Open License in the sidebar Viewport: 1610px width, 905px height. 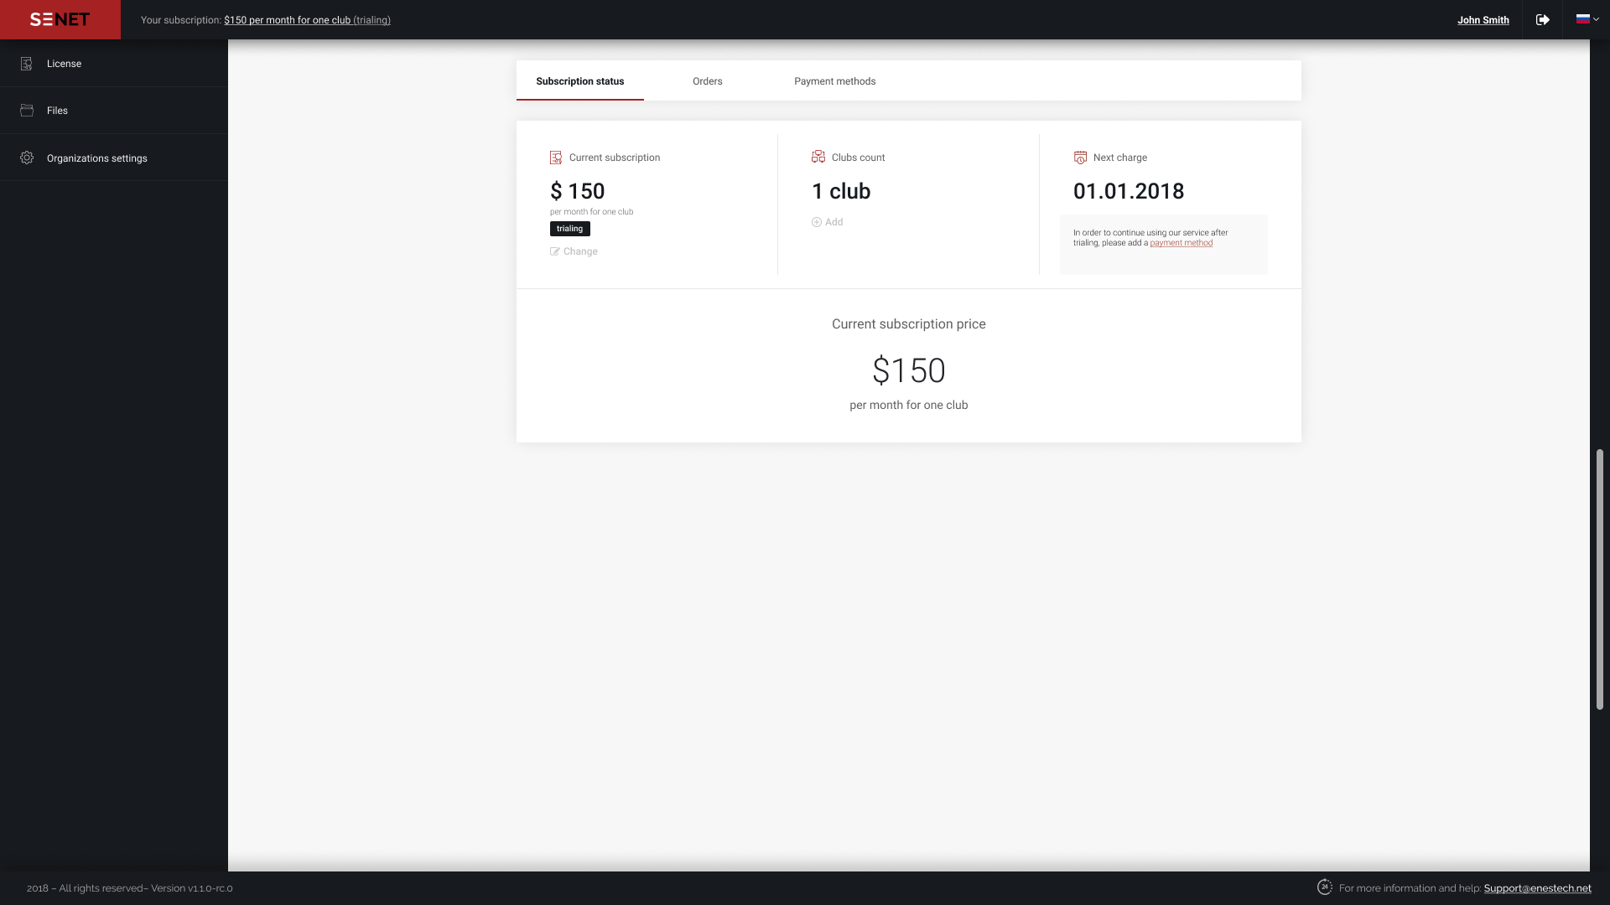pyautogui.click(x=114, y=64)
